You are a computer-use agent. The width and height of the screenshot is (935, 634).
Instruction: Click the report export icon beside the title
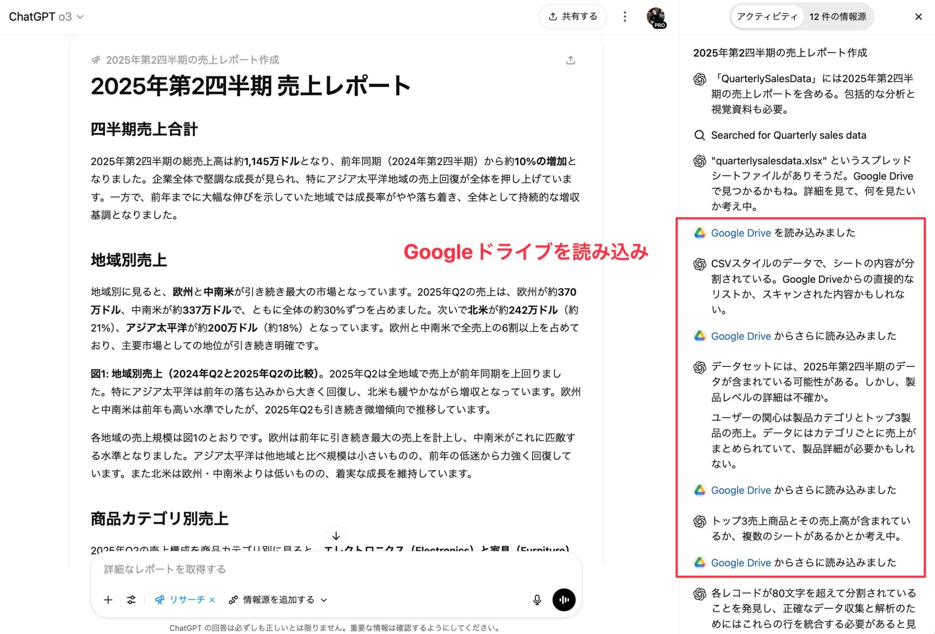coord(571,60)
